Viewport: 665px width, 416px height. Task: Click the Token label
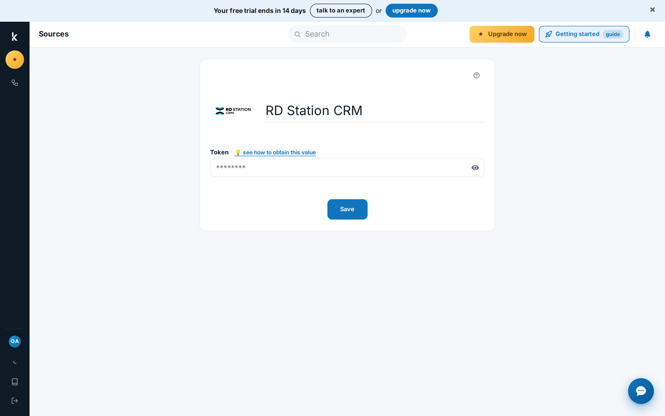click(219, 152)
